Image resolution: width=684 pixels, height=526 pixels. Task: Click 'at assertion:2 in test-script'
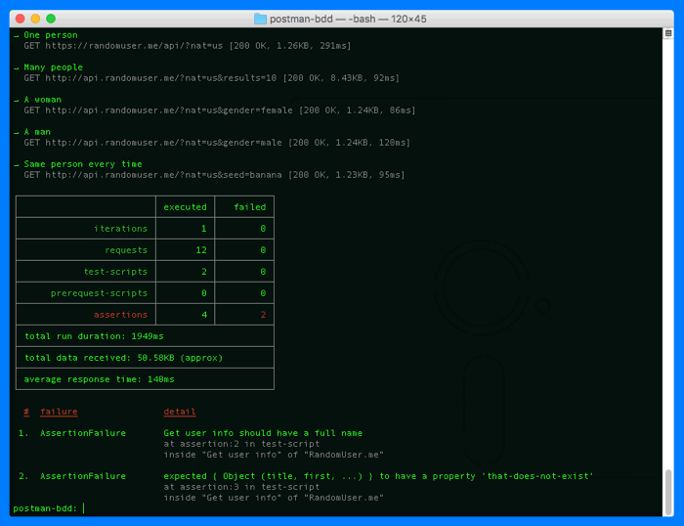tap(241, 444)
